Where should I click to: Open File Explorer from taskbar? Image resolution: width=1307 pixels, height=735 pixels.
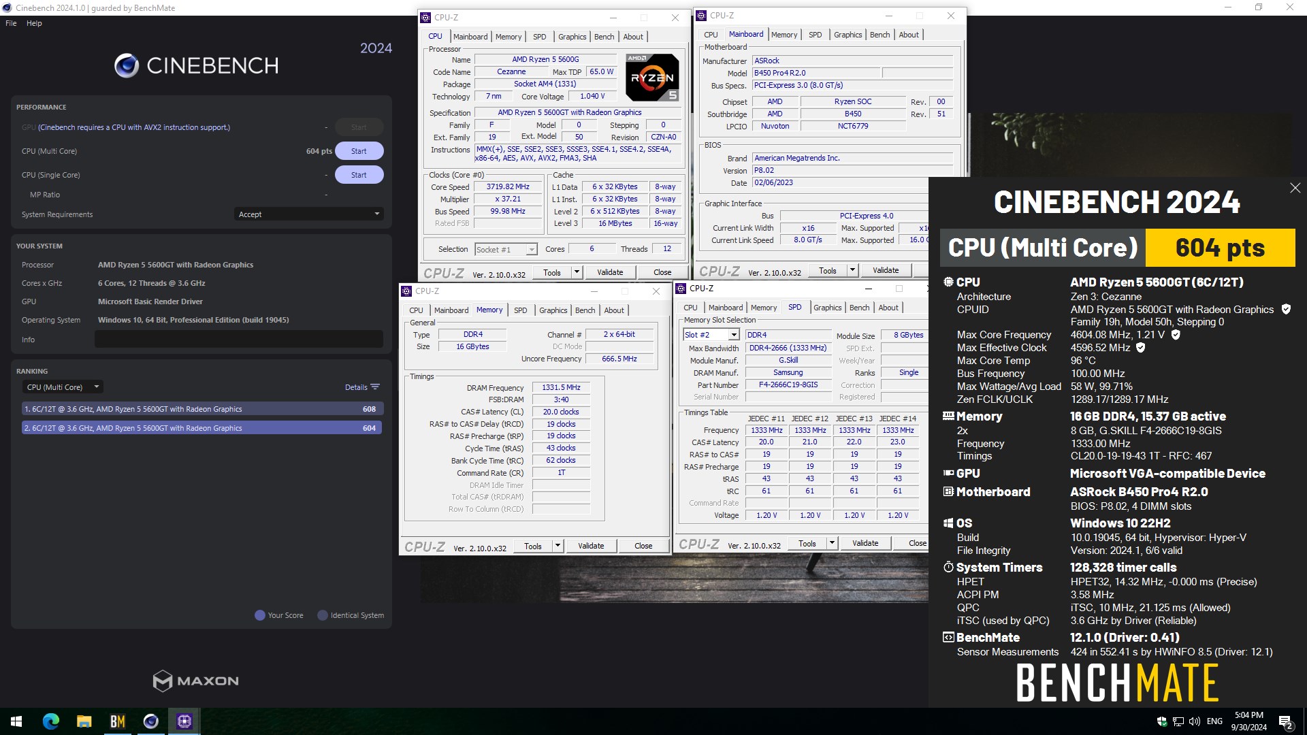click(84, 721)
